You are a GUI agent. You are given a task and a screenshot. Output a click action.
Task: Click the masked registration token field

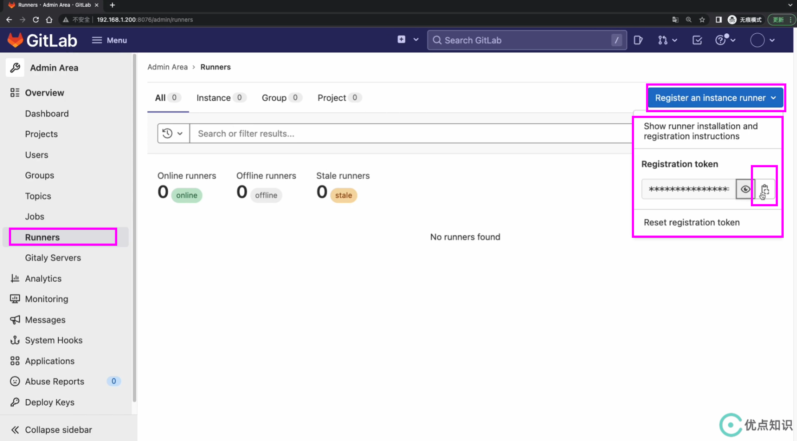click(689, 189)
